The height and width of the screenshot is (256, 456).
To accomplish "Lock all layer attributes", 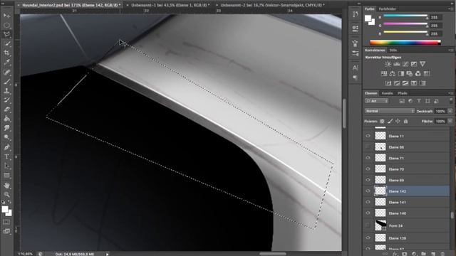I will pos(405,121).
